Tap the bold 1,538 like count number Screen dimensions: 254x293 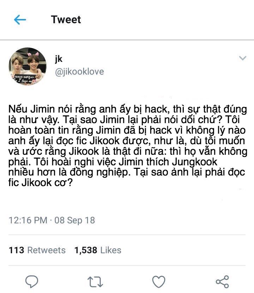[86, 250]
